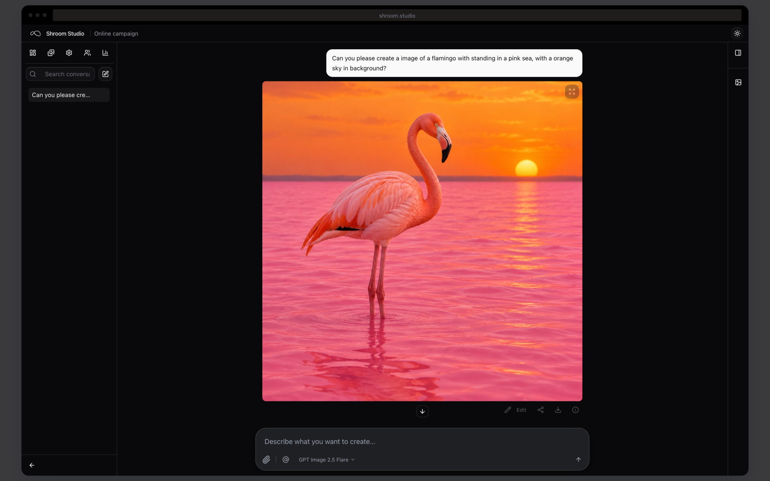
Task: Show image info details
Action: (575, 410)
